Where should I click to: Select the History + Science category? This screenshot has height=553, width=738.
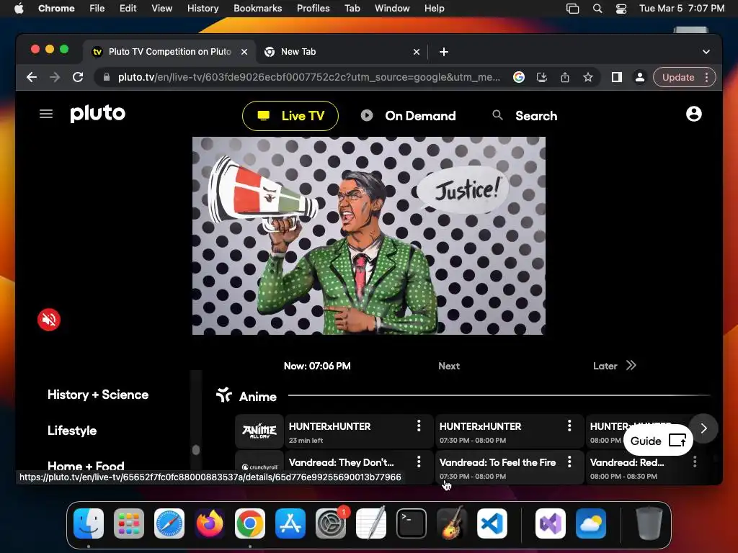pos(98,395)
